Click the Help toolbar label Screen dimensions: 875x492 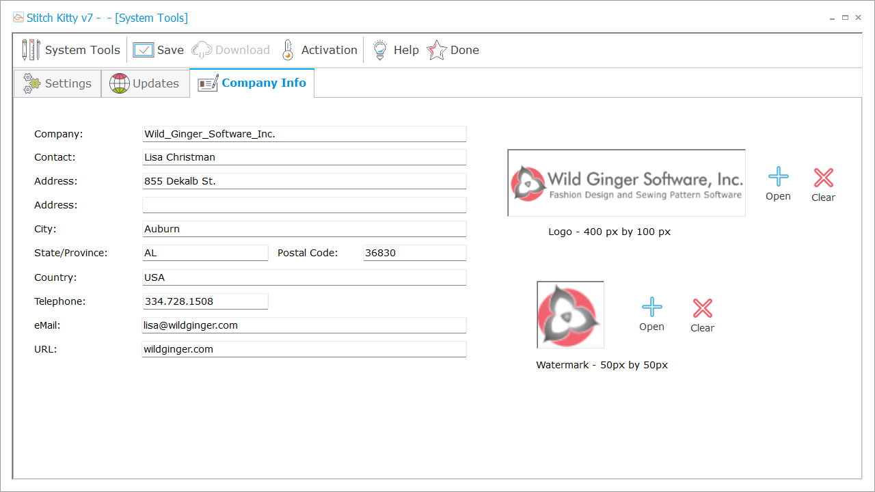[x=406, y=50]
